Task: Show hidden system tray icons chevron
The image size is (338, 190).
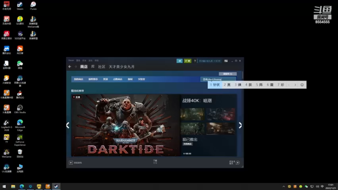Action: click(x=283, y=187)
